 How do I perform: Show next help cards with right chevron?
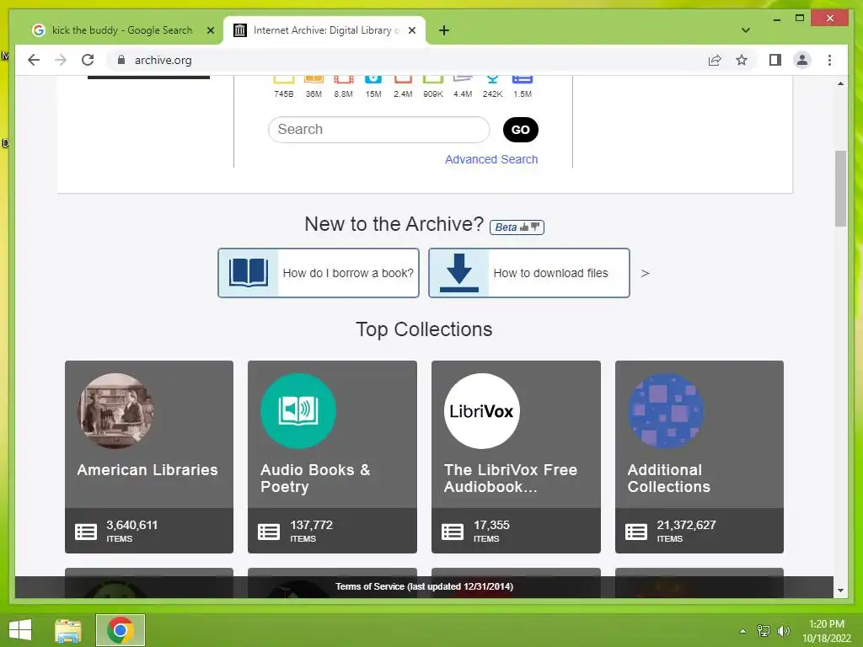click(x=645, y=274)
